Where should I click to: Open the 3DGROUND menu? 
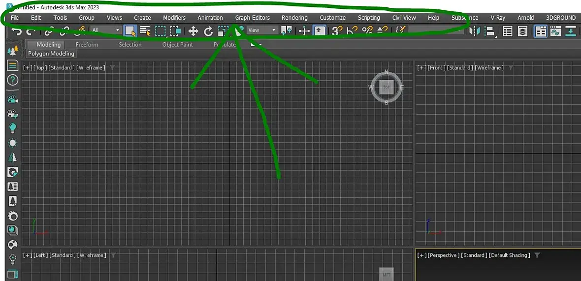click(561, 17)
